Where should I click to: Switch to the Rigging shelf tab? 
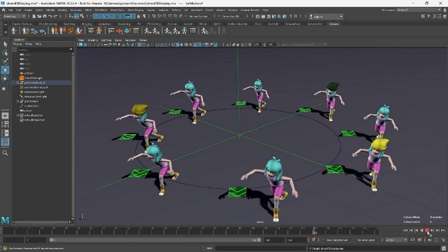[87, 24]
